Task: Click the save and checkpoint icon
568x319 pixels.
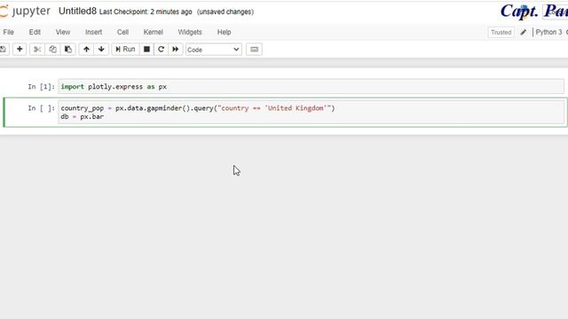Action: 4,50
